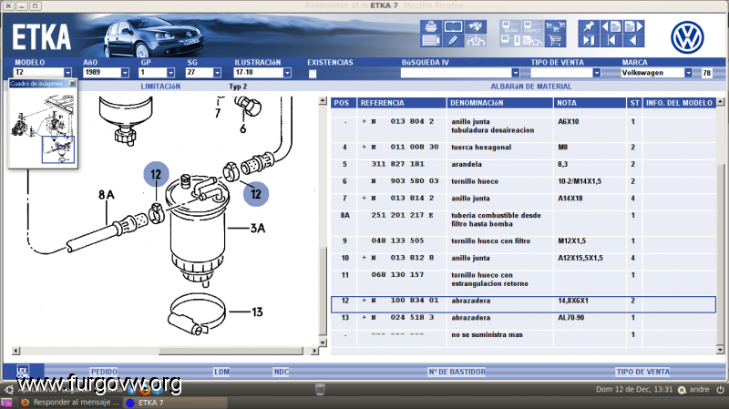
Task: Click the power icon in the system tray
Action: pos(720,390)
